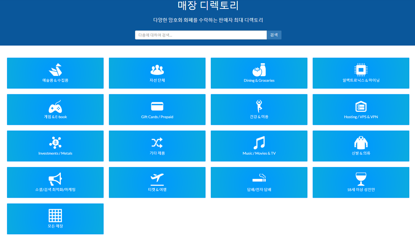The height and width of the screenshot is (237, 415).
Task: Open Hosting / VPS & VPN category
Action: tap(361, 109)
